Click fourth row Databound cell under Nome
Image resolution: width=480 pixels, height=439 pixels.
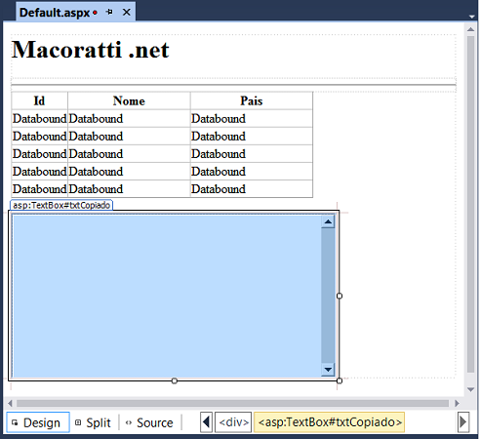tap(129, 172)
